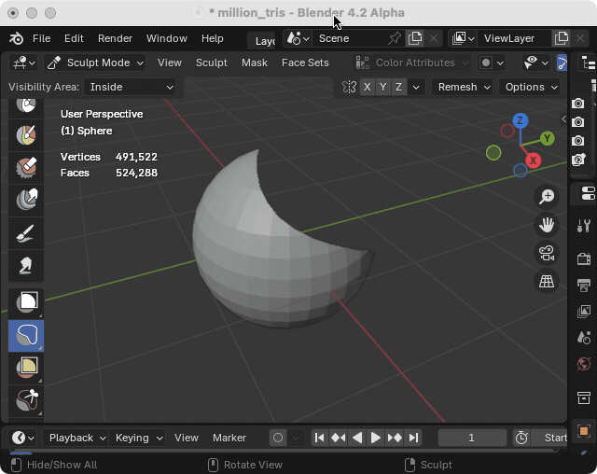Open the viewport shading options dropdown arrow

500,63
